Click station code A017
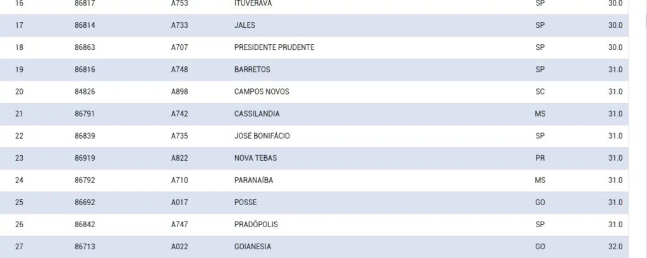The image size is (647, 258). [179, 202]
